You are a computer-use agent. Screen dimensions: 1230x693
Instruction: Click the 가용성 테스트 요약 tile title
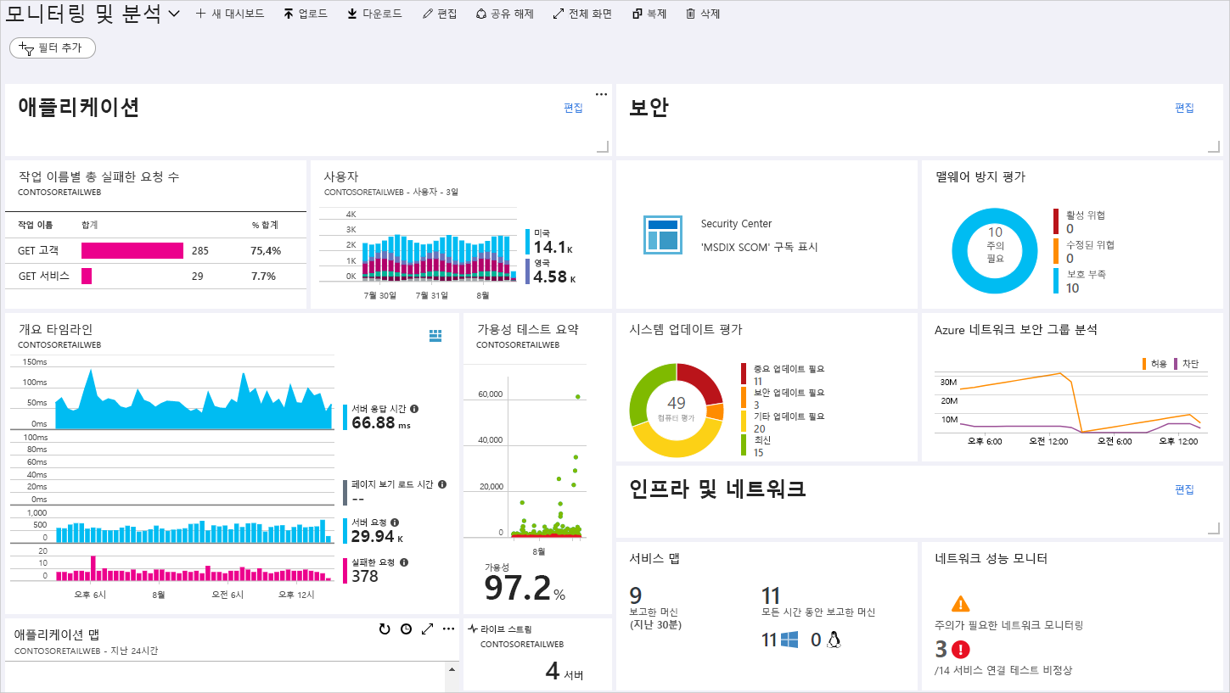pyautogui.click(x=527, y=329)
